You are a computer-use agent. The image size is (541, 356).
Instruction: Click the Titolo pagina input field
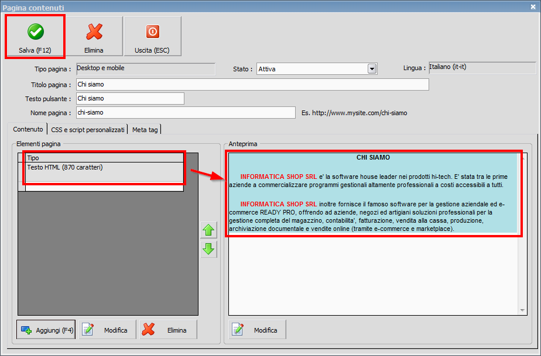(252, 84)
